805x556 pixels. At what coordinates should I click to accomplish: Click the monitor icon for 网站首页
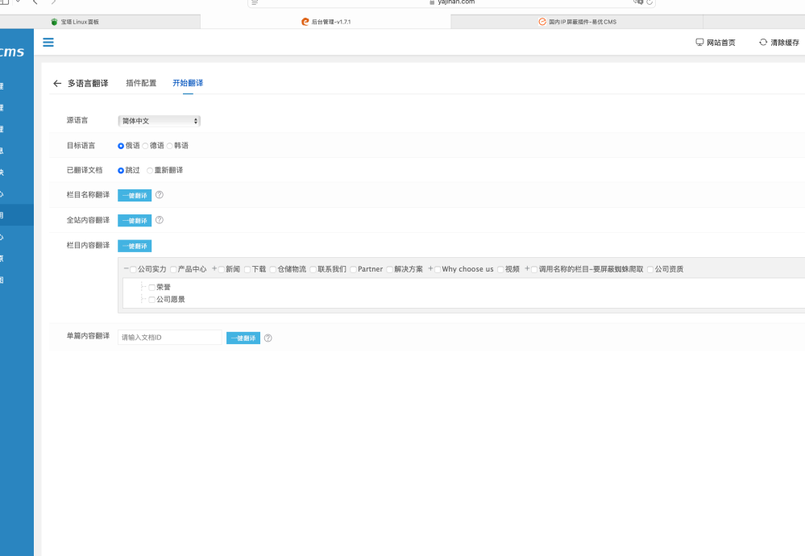click(699, 42)
